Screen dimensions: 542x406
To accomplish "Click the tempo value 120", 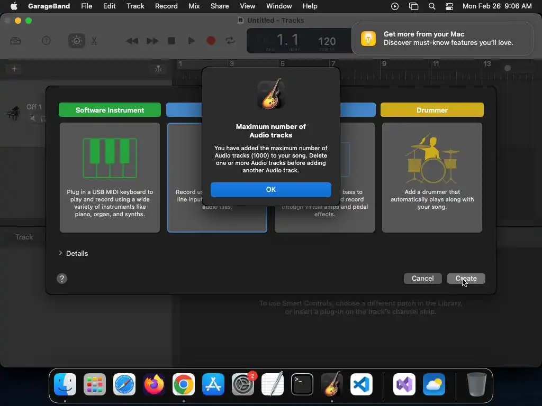I will point(327,41).
